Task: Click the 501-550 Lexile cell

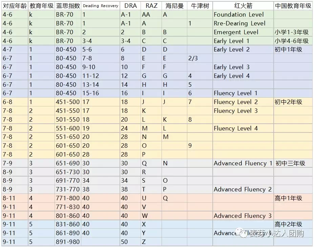Action: coord(68,120)
